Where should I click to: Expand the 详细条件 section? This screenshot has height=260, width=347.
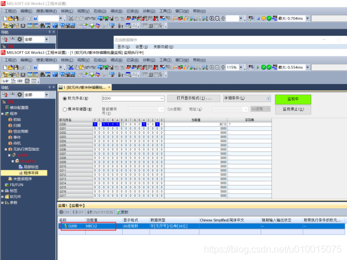tap(268, 99)
